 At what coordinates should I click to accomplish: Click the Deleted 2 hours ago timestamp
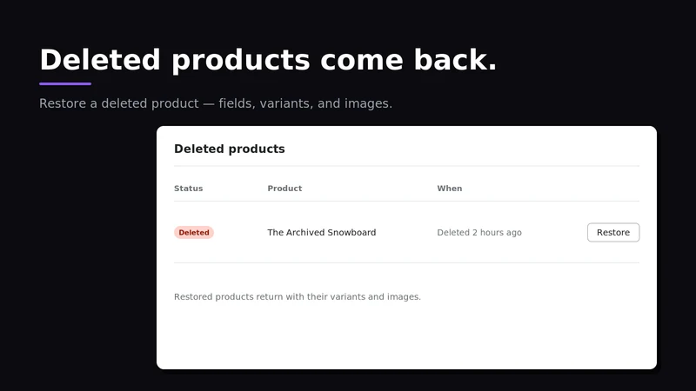tap(479, 232)
